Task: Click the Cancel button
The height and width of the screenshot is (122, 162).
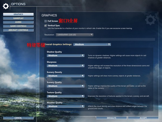Action: click(18, 118)
